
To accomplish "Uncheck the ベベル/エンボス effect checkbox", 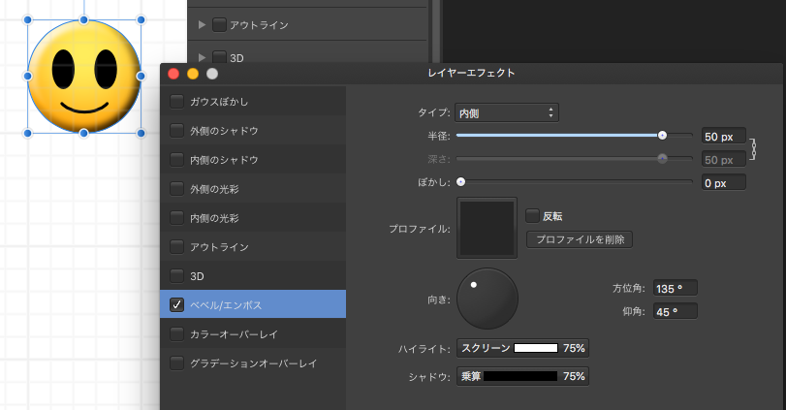I will (176, 304).
